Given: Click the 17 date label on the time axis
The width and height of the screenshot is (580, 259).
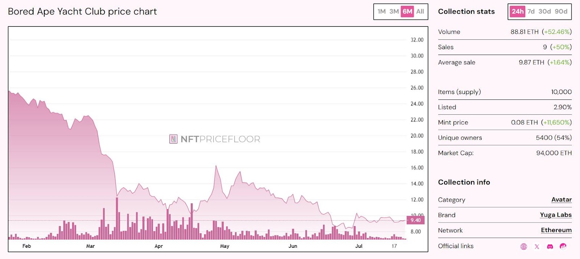Looking at the screenshot, I should click(x=394, y=246).
